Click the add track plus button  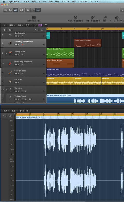click(x=4, y=30)
